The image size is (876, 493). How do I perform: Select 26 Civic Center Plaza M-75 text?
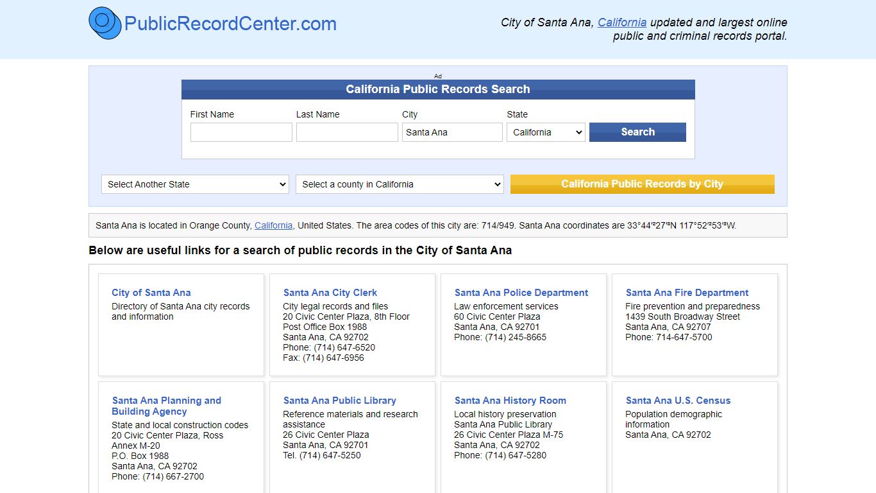click(509, 435)
